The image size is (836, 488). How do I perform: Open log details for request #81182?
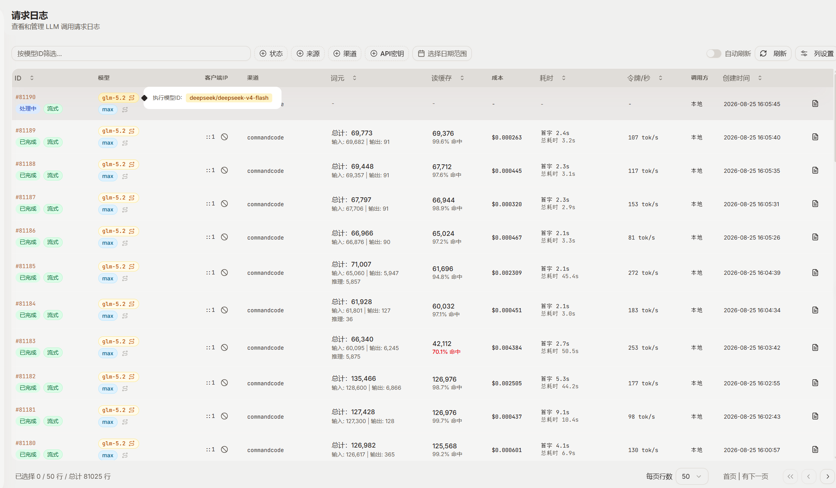tap(815, 383)
